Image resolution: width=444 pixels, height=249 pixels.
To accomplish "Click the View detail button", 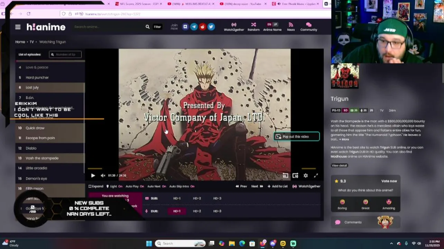I will [x=339, y=166].
